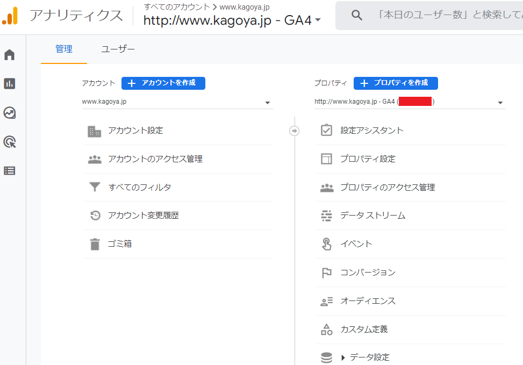The image size is (523, 365).
Task: Click audience icon beside オーディエンス
Action: tap(326, 301)
